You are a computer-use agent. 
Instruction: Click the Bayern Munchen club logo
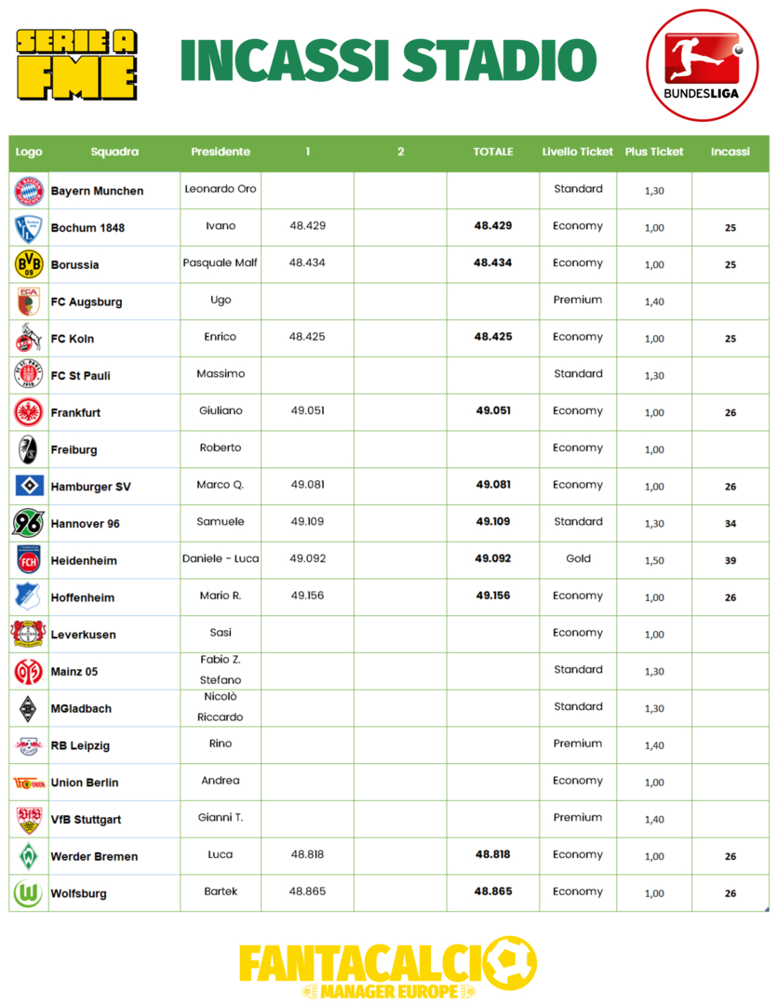coord(29,191)
